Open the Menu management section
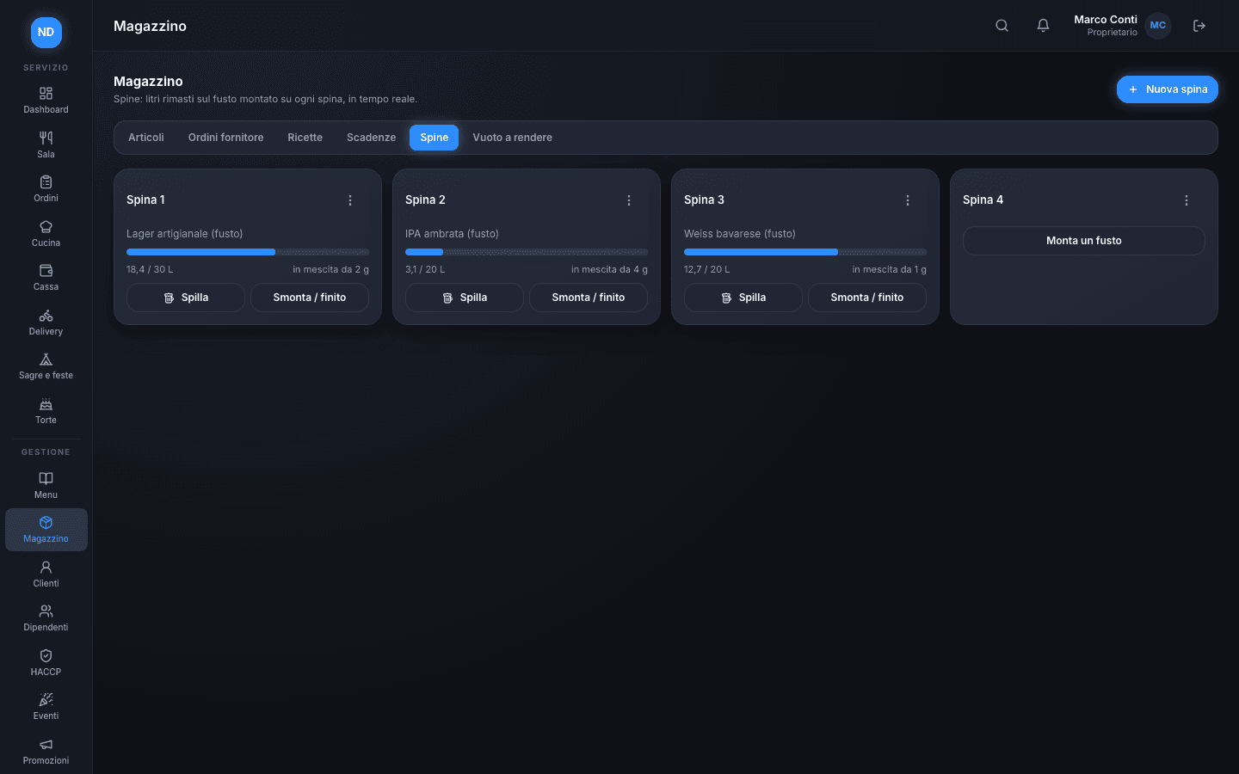1239x774 pixels. coord(46,485)
